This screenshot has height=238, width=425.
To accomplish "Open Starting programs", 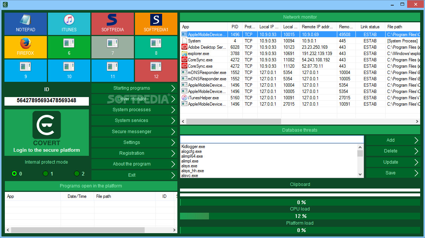I will [134, 88].
